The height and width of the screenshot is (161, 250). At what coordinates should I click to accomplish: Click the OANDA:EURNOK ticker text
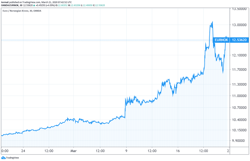click(10, 6)
